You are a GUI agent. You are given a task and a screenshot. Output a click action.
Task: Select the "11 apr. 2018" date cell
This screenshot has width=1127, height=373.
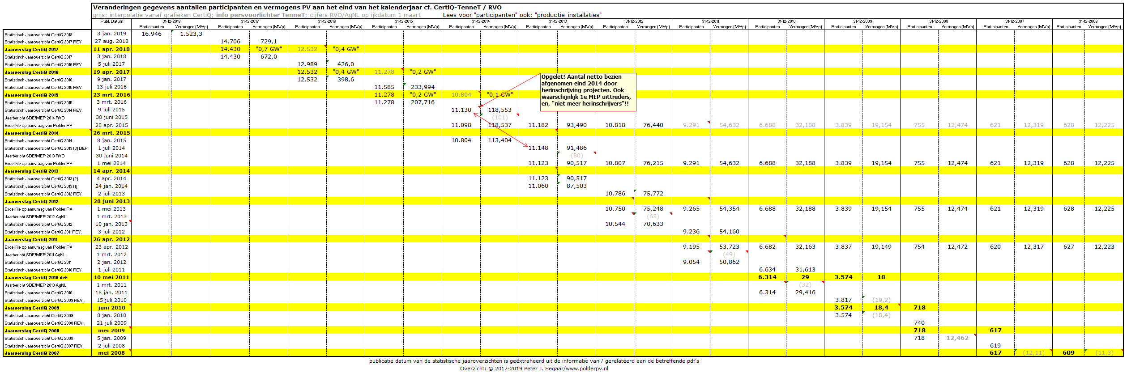(x=111, y=49)
